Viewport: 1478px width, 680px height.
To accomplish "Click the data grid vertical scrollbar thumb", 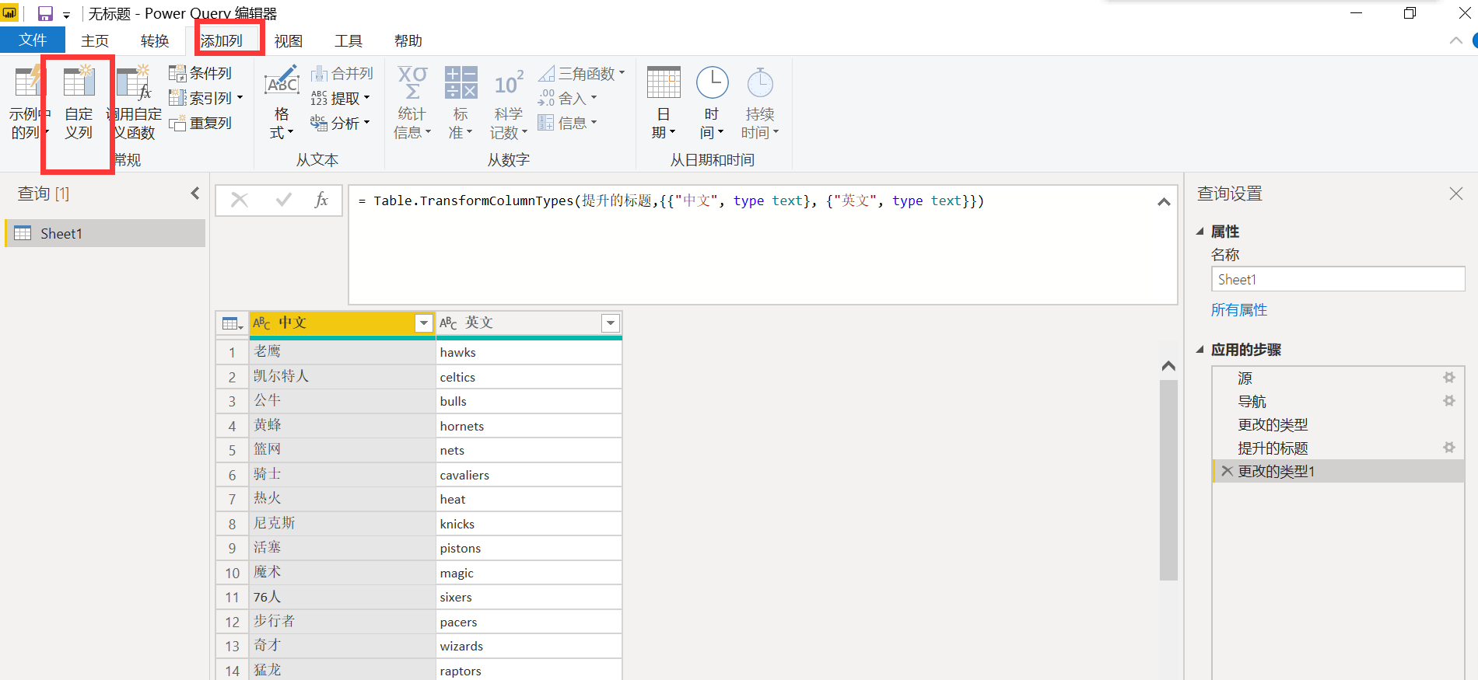I will (1168, 479).
